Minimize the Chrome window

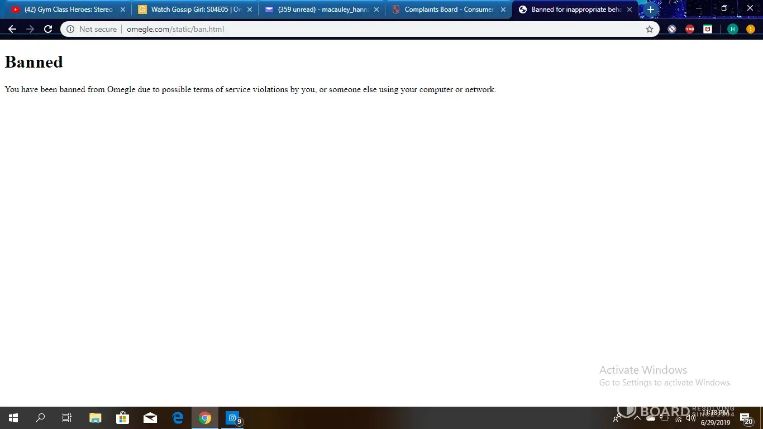[x=699, y=8]
